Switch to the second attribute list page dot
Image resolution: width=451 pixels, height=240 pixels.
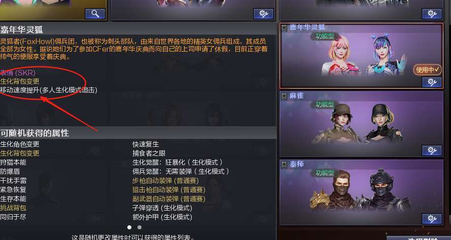(x=140, y=227)
